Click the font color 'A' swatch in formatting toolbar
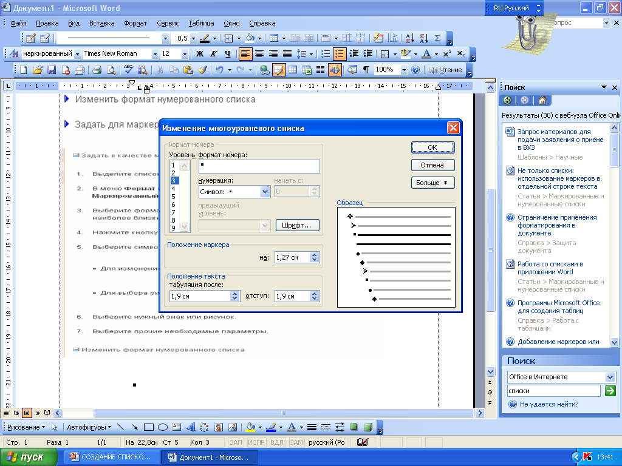Viewport: 622px width, 466px height. tap(426, 53)
